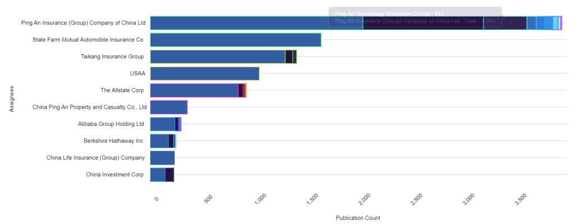Click the China Life Insurance (Group) Company bar
The width and height of the screenshot is (575, 224).
tap(162, 158)
